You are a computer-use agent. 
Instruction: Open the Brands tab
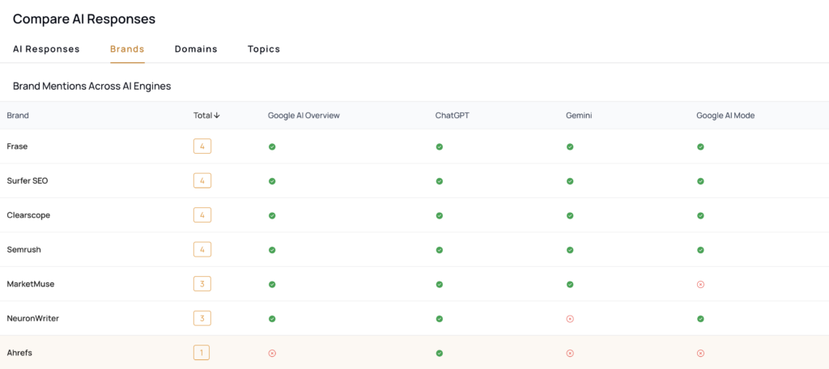(x=127, y=49)
